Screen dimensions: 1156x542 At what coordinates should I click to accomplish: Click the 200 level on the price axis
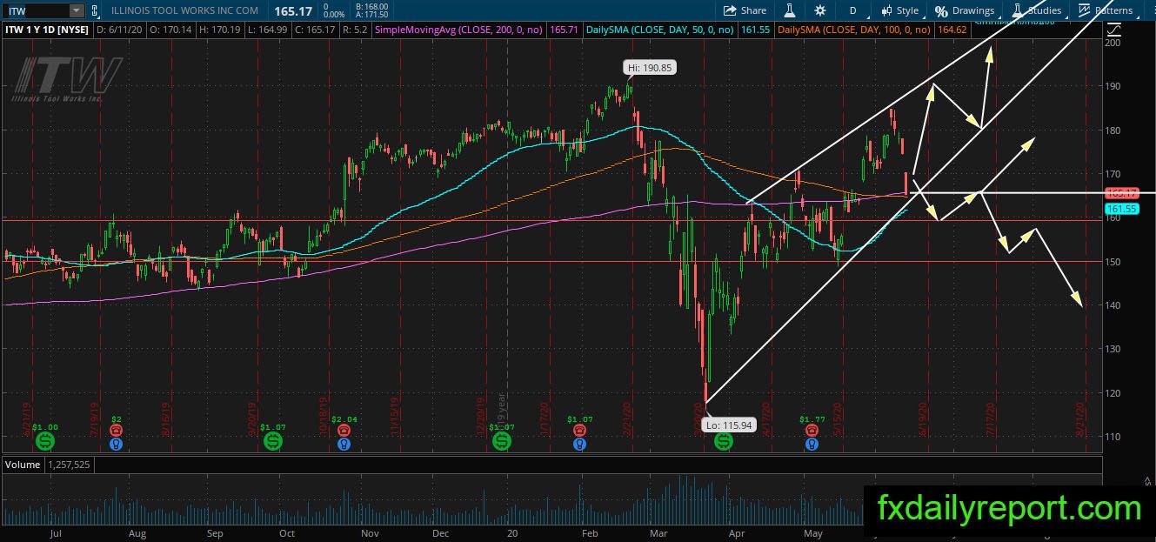(x=1113, y=42)
